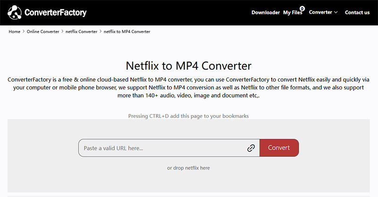The image size is (378, 197).
Task: Expand the Converter dropdown menu
Action: 323,12
